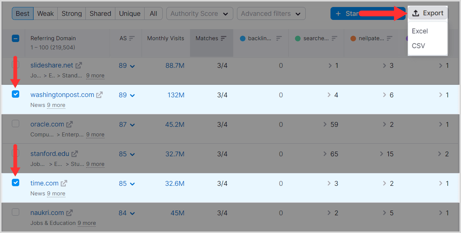Open the Authority Score dropdown filter
461x233 pixels.
pos(200,14)
